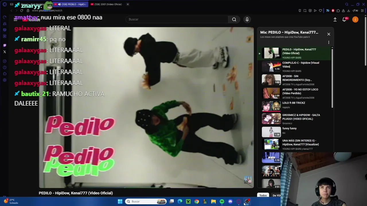Open YouTube create upload icon
Screen dimensions: 367x206
(335, 19)
